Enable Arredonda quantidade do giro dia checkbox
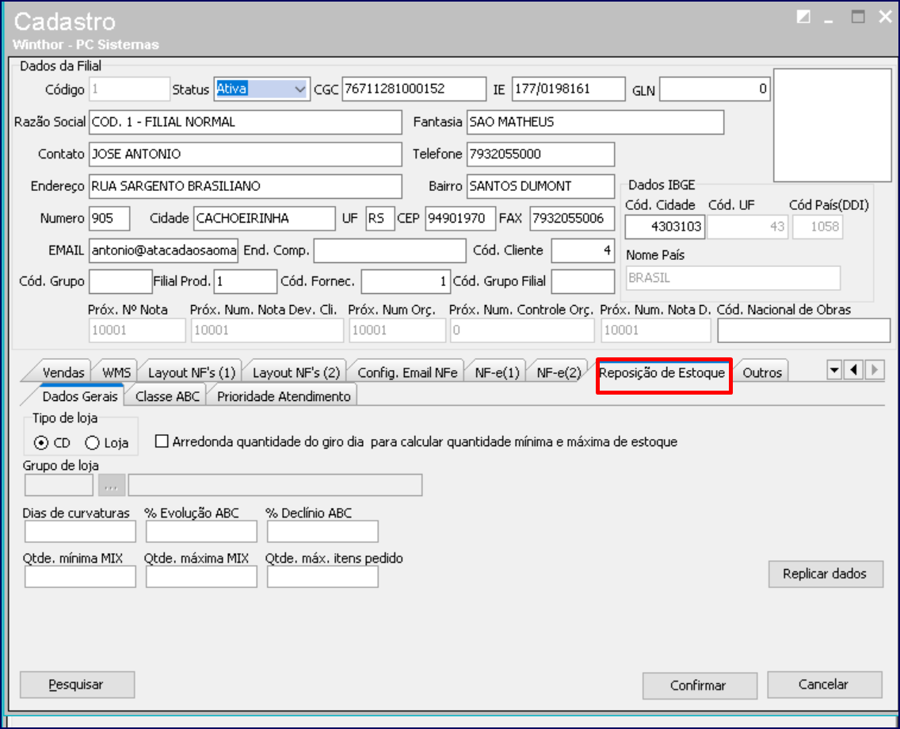The width and height of the screenshot is (900, 729). [x=162, y=441]
